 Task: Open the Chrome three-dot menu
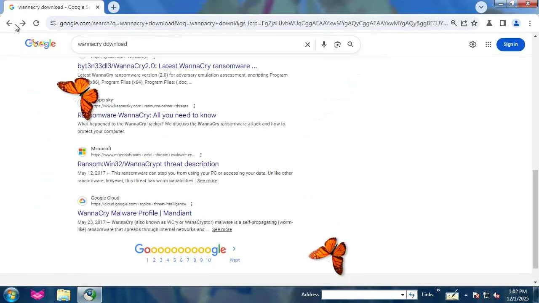[x=530, y=24]
